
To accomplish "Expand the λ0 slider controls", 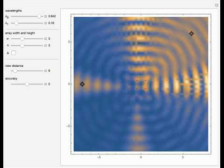I will [46, 16].
